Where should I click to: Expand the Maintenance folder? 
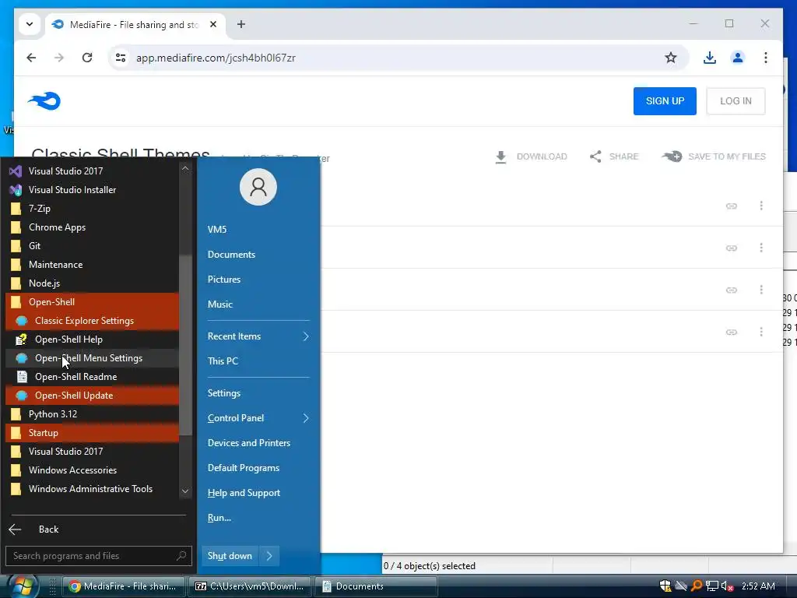(x=92, y=265)
